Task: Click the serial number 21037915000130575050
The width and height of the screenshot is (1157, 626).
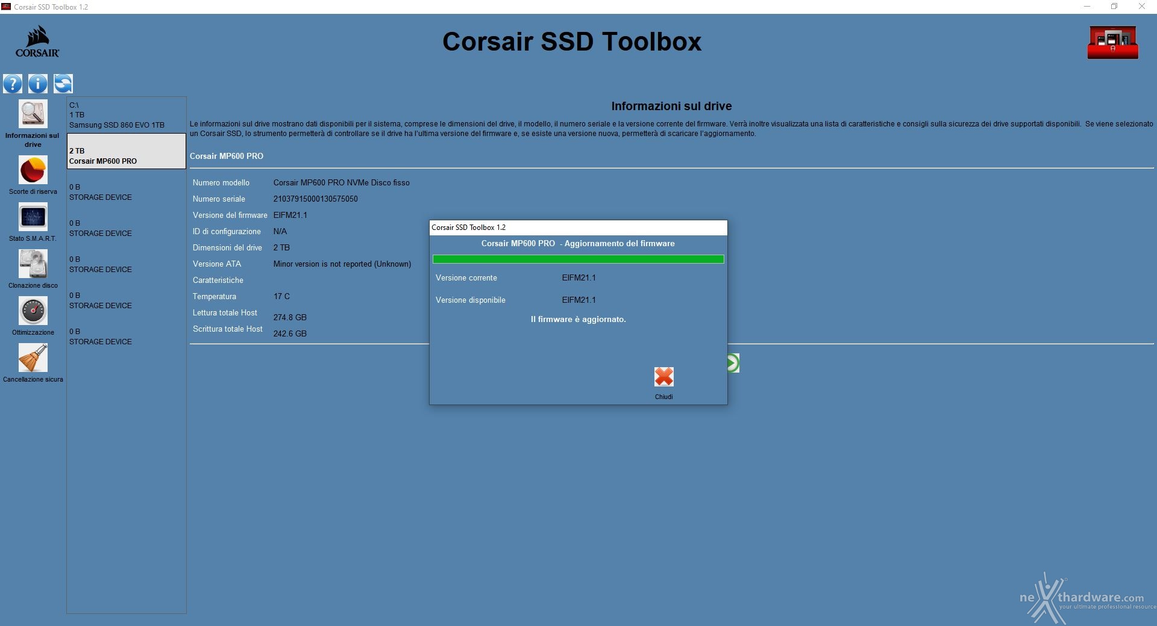Action: click(315, 199)
